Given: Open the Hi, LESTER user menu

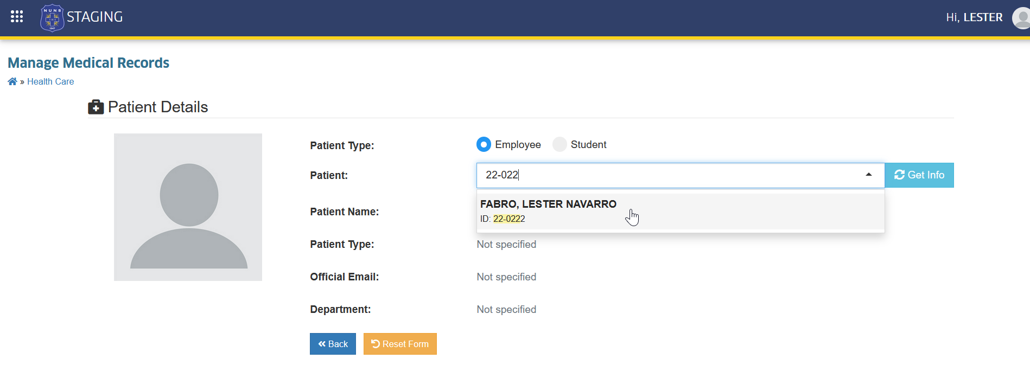Looking at the screenshot, I should click(974, 17).
